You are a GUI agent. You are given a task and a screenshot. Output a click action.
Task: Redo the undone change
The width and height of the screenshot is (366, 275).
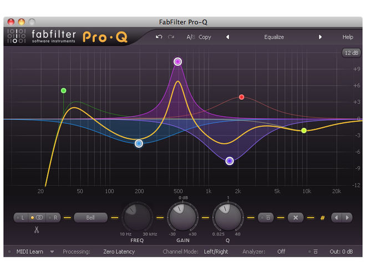click(171, 37)
